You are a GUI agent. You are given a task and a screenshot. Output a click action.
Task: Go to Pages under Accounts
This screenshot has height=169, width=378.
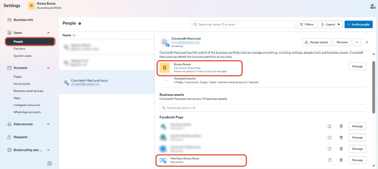pos(18,77)
